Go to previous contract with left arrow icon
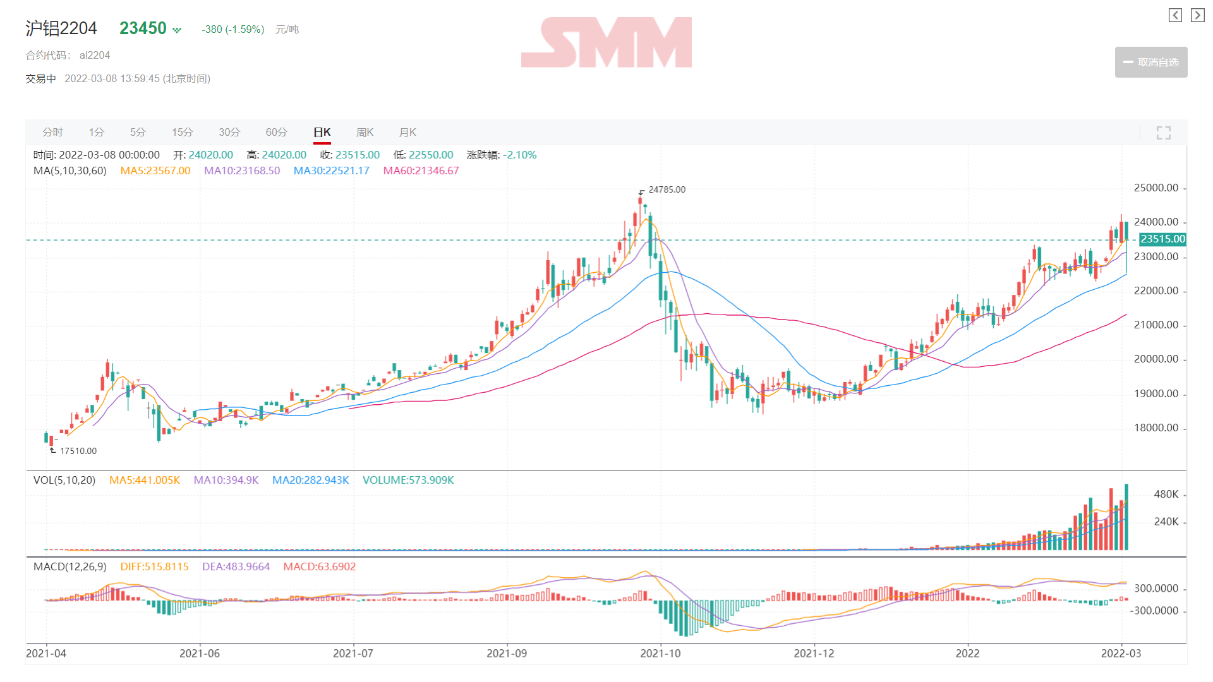Screen dimensions: 1213x682 (x=1175, y=15)
